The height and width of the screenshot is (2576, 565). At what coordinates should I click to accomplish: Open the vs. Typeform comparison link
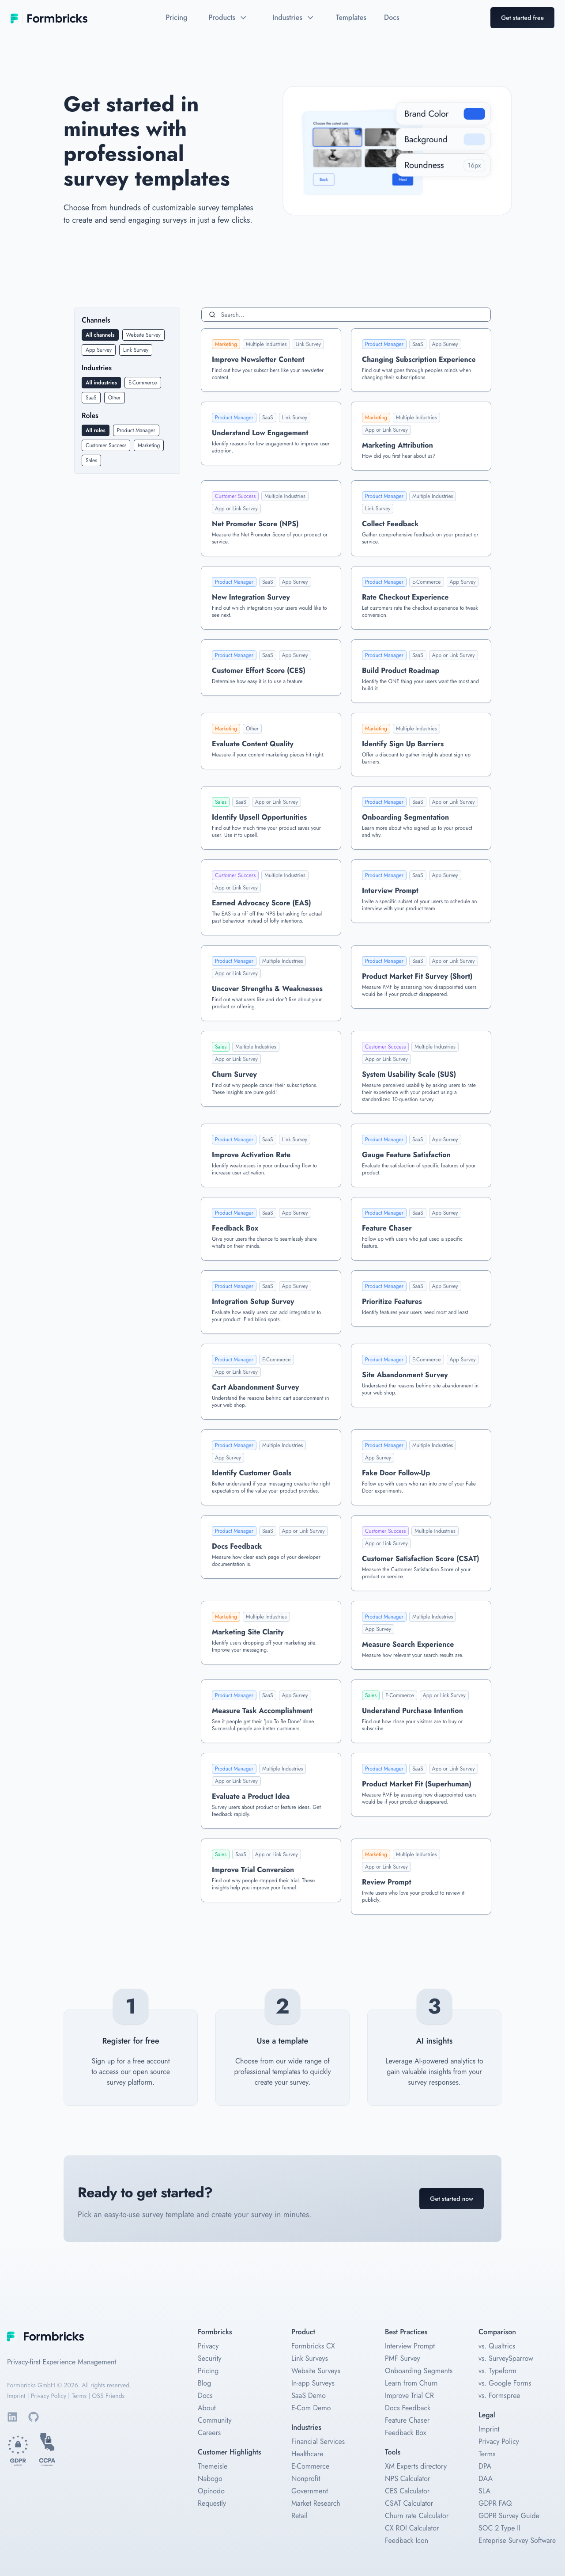497,2371
